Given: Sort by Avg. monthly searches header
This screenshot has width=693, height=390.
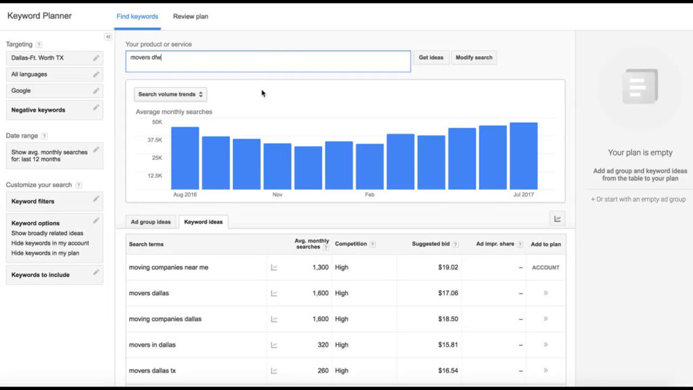Looking at the screenshot, I should (x=311, y=244).
